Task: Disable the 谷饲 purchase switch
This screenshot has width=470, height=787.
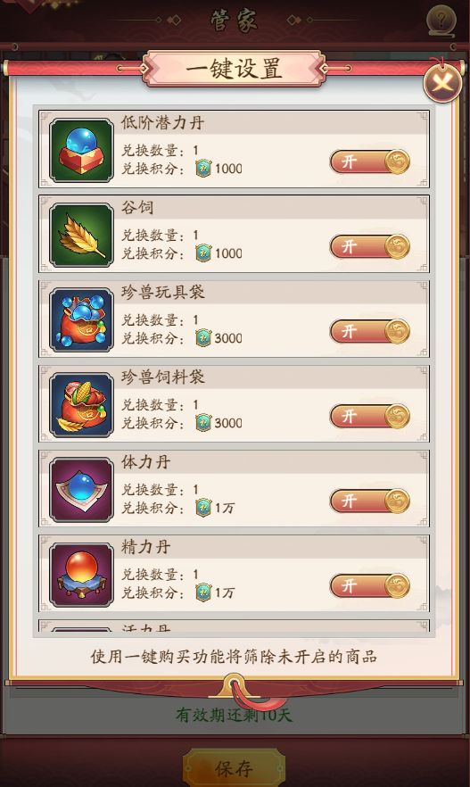Action: (370, 246)
